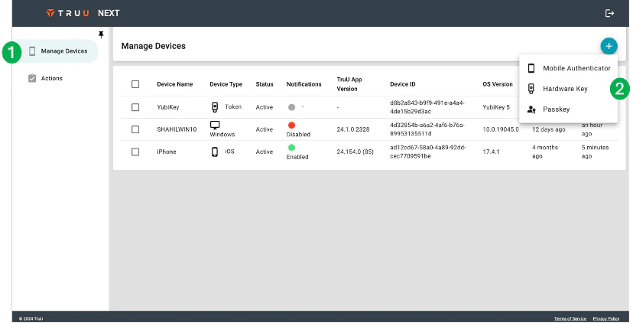The height and width of the screenshot is (323, 633).
Task: Click the Device Type column header
Action: (x=226, y=84)
